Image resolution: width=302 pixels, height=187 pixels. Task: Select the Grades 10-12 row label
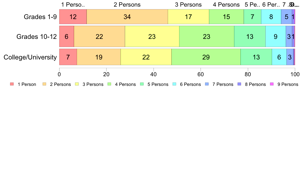(37, 36)
